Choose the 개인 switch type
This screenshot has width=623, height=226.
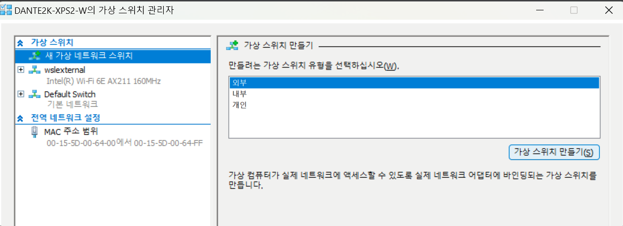(x=414, y=105)
